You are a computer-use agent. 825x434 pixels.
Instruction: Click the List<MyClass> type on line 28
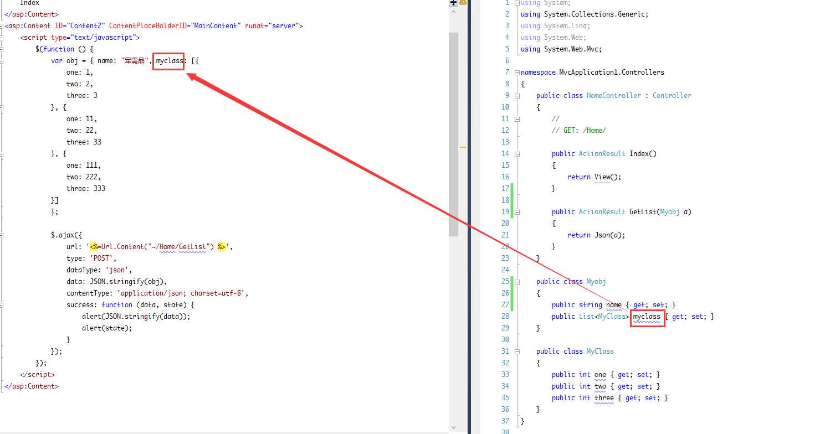point(604,316)
